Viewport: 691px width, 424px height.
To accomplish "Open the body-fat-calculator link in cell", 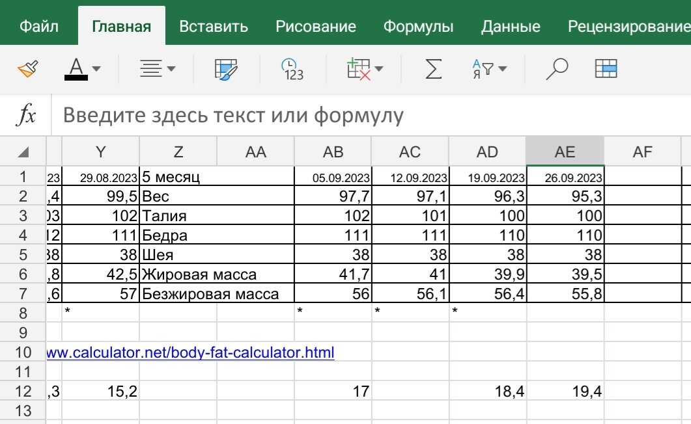I will [188, 352].
